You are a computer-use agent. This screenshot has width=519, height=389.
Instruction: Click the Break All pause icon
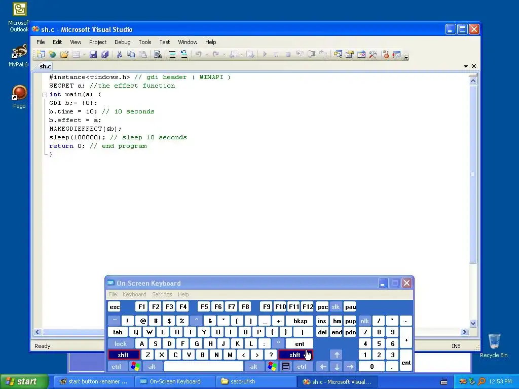pyautogui.click(x=276, y=54)
